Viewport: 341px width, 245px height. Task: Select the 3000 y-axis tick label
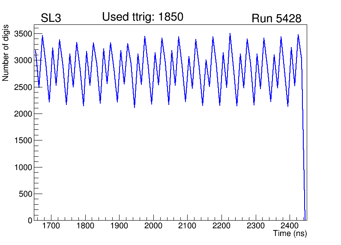(24, 60)
